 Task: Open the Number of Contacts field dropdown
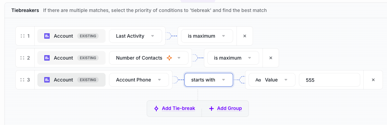(x=148, y=58)
